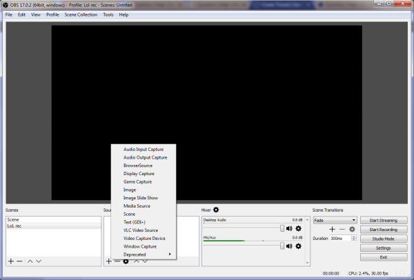Open the Settings button
414x280 pixels.
click(384, 248)
